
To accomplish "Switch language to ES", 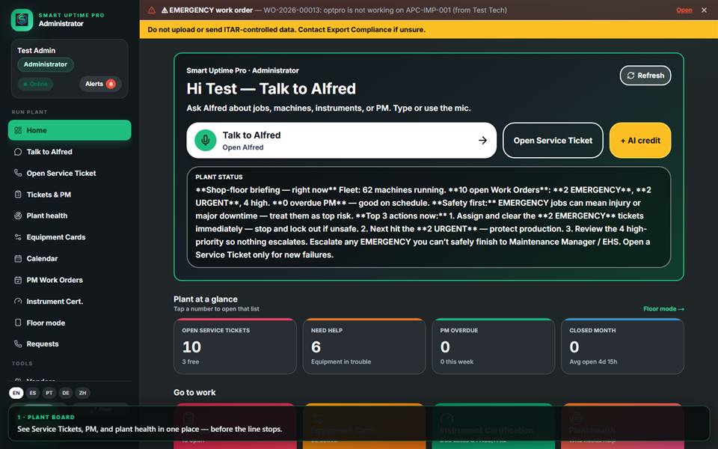I will coord(32,393).
